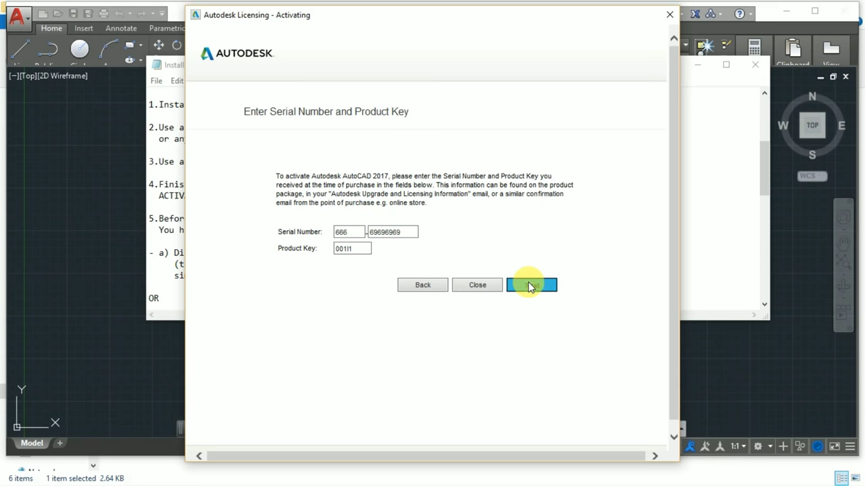Click the Open file folder icon

tap(58, 13)
